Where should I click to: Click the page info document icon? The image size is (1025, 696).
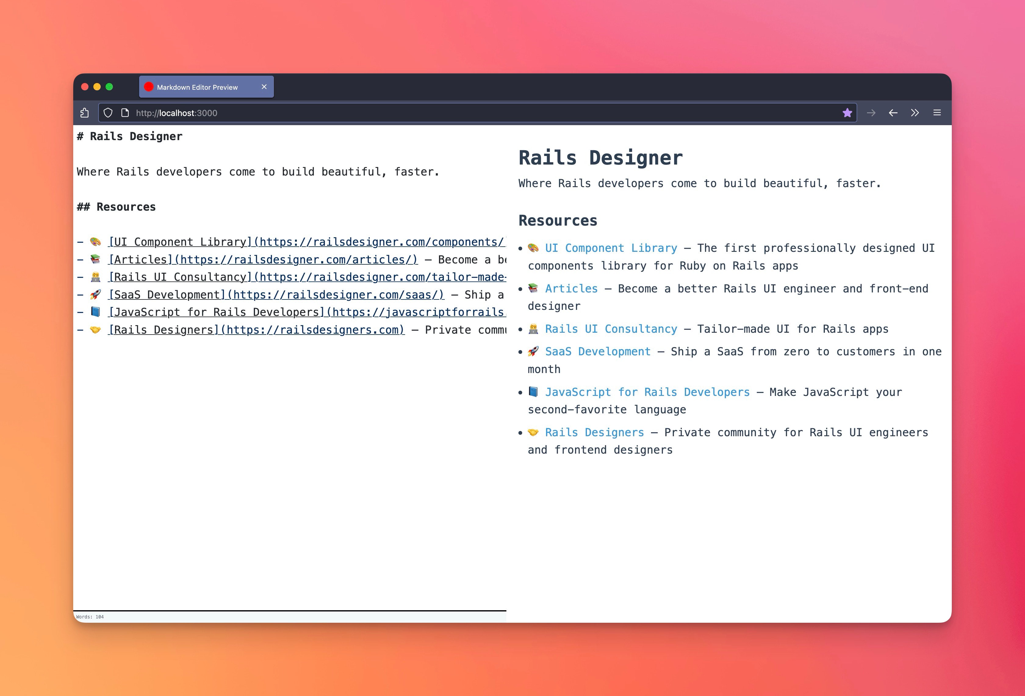pos(125,113)
